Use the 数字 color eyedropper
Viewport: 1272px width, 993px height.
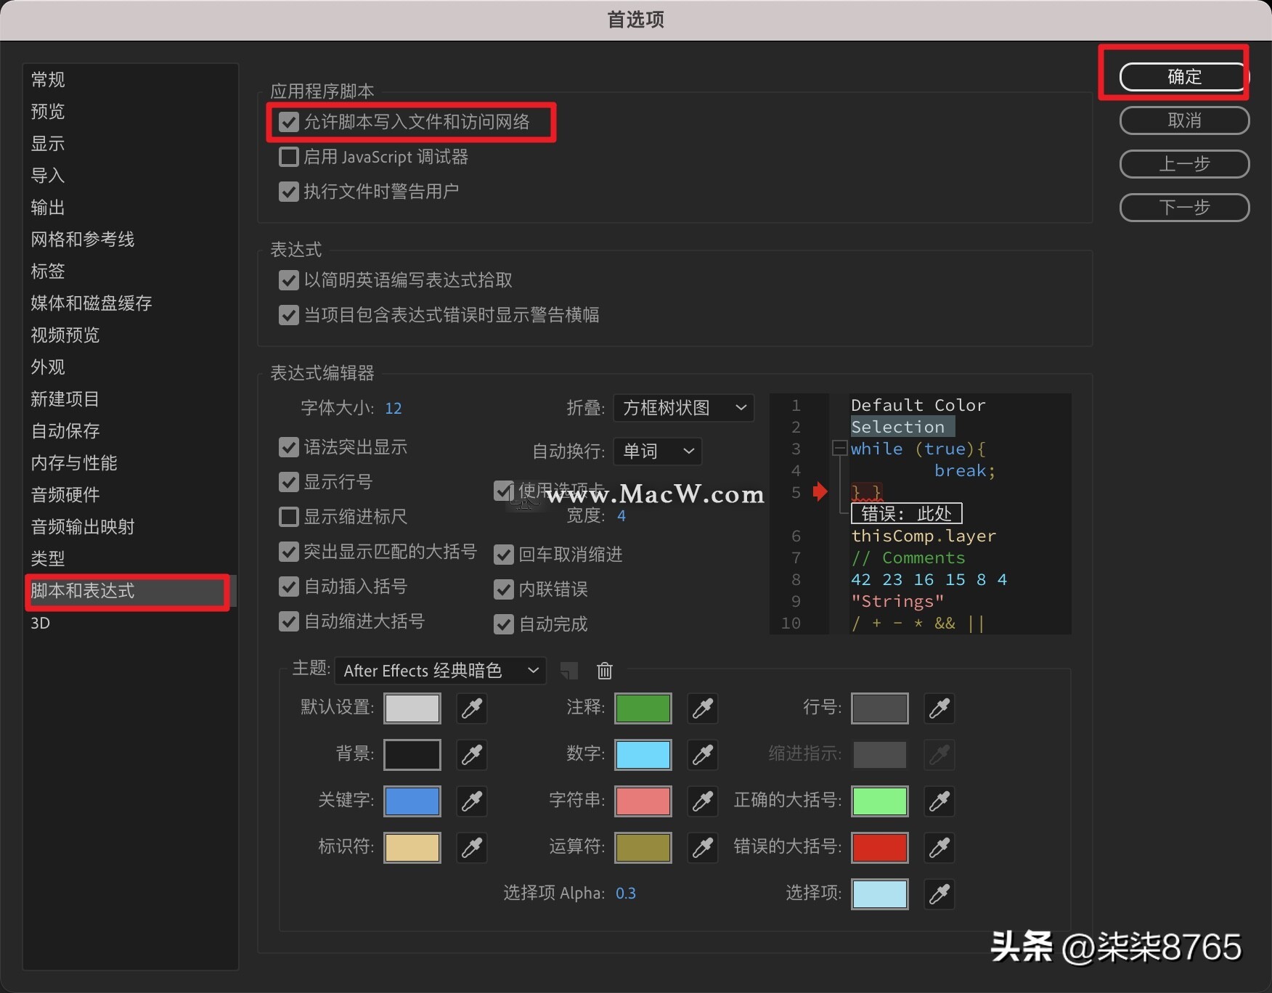point(701,755)
